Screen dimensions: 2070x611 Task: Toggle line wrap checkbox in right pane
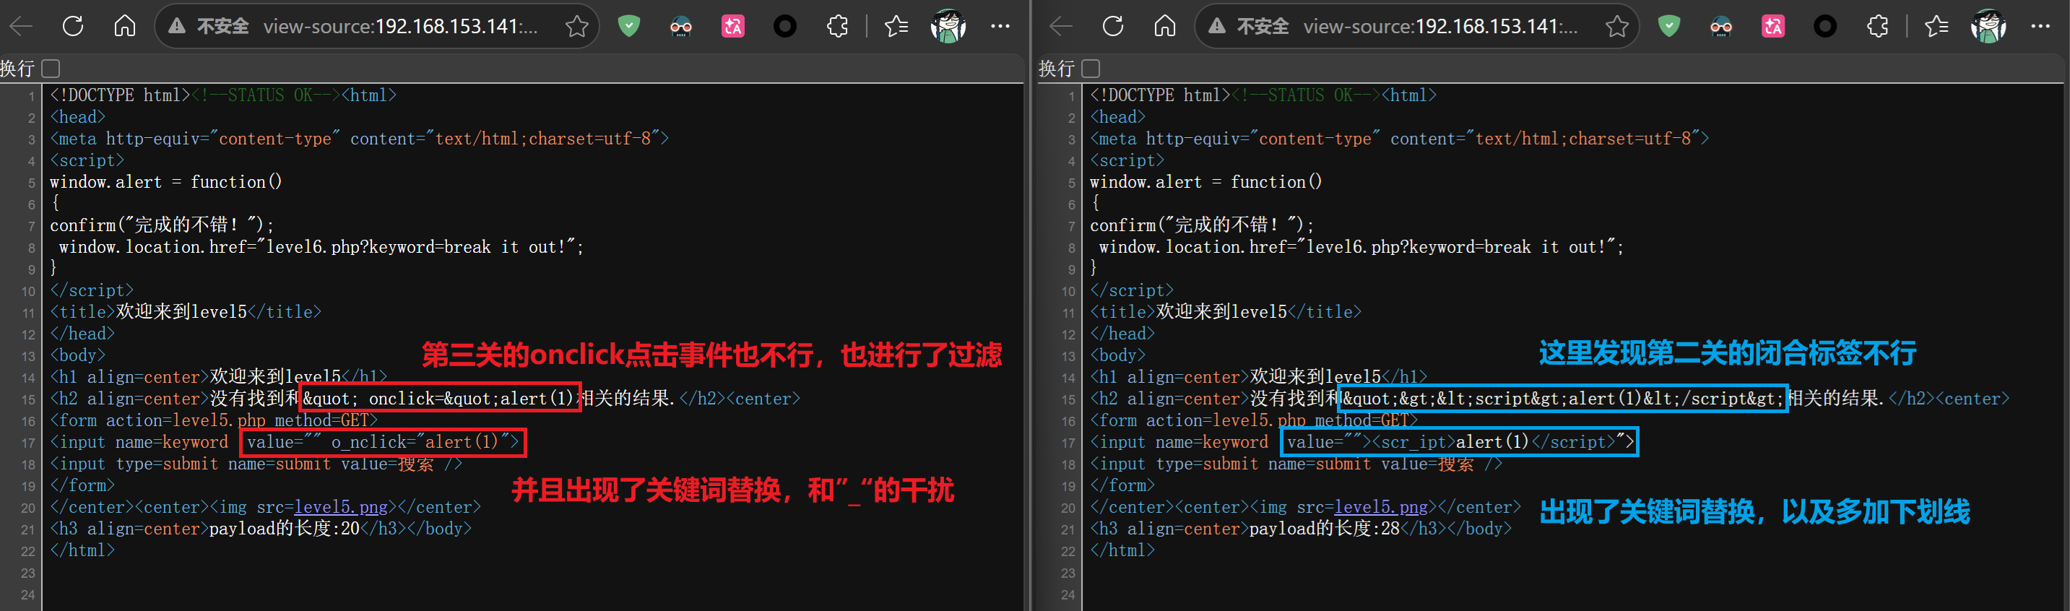[1091, 69]
